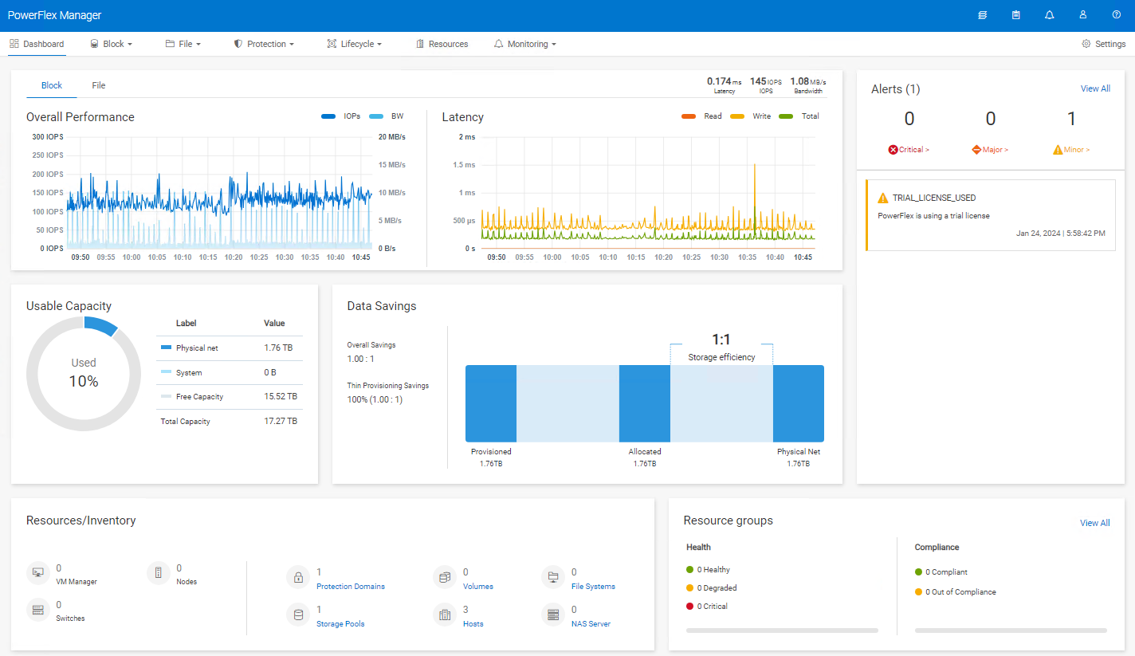Open the Lifecycle dropdown
1135x656 pixels.
pyautogui.click(x=354, y=44)
